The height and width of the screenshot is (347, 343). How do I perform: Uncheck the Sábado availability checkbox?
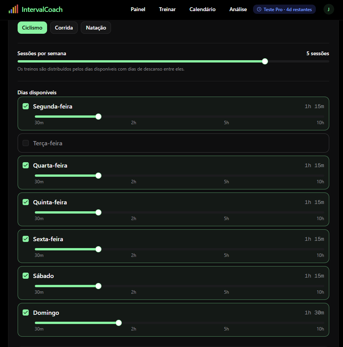pos(26,276)
